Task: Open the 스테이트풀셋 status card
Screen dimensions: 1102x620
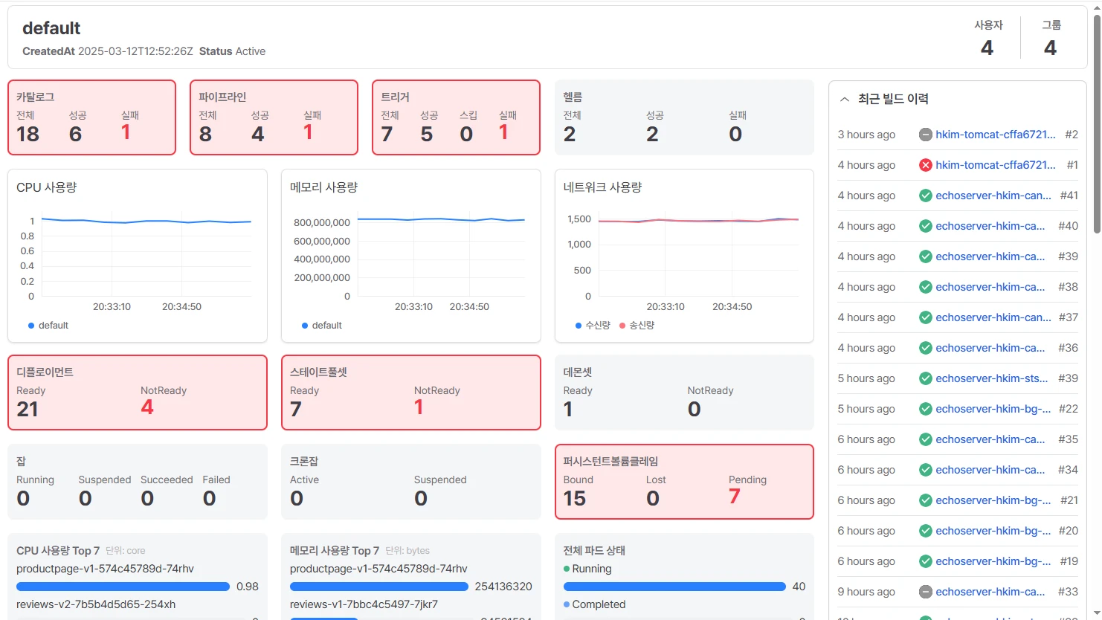Action: [411, 393]
